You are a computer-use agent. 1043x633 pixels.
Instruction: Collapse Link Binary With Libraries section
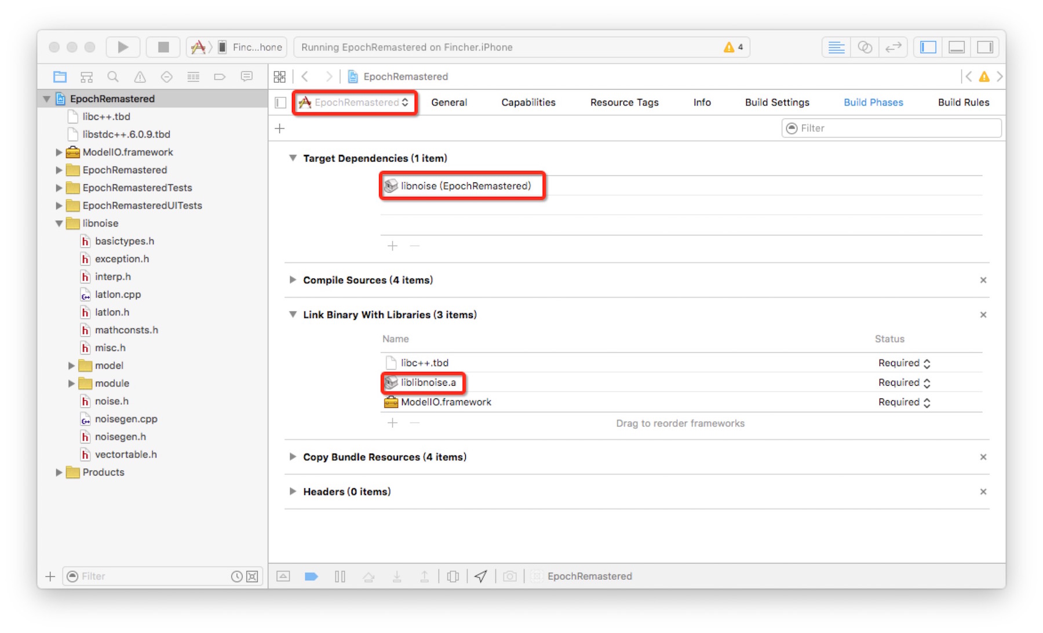[x=293, y=314]
